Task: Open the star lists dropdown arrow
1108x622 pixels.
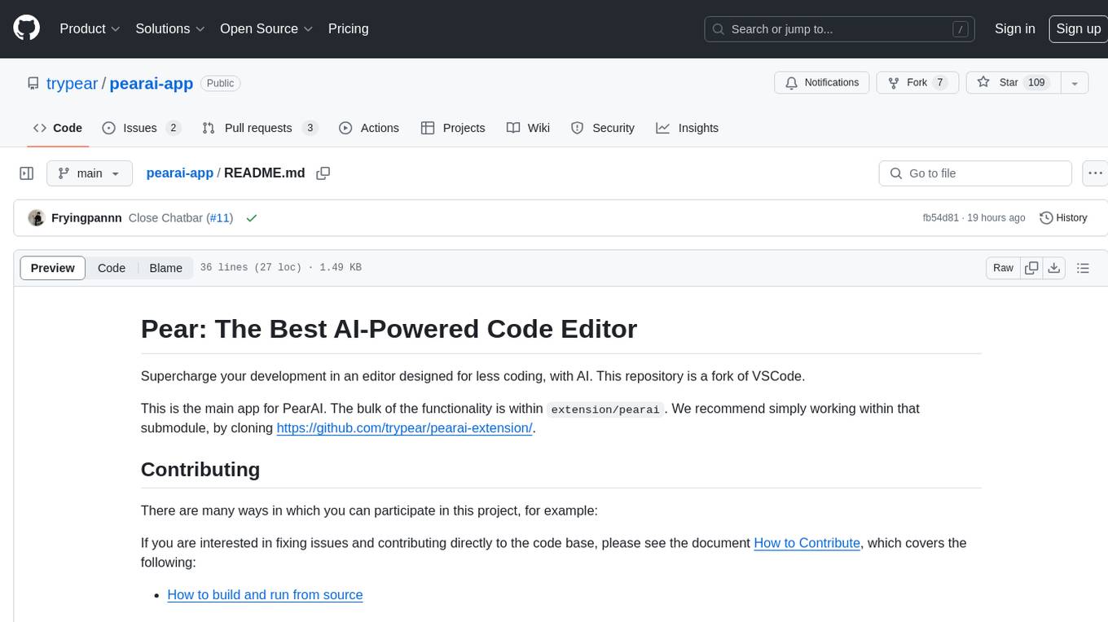Action: point(1075,83)
